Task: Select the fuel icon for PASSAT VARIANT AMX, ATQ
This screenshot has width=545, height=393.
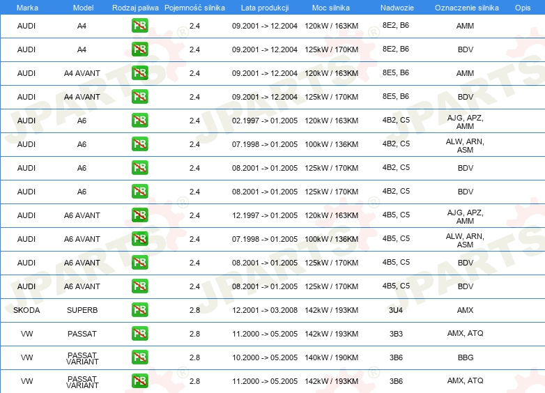Action: pyautogui.click(x=139, y=381)
